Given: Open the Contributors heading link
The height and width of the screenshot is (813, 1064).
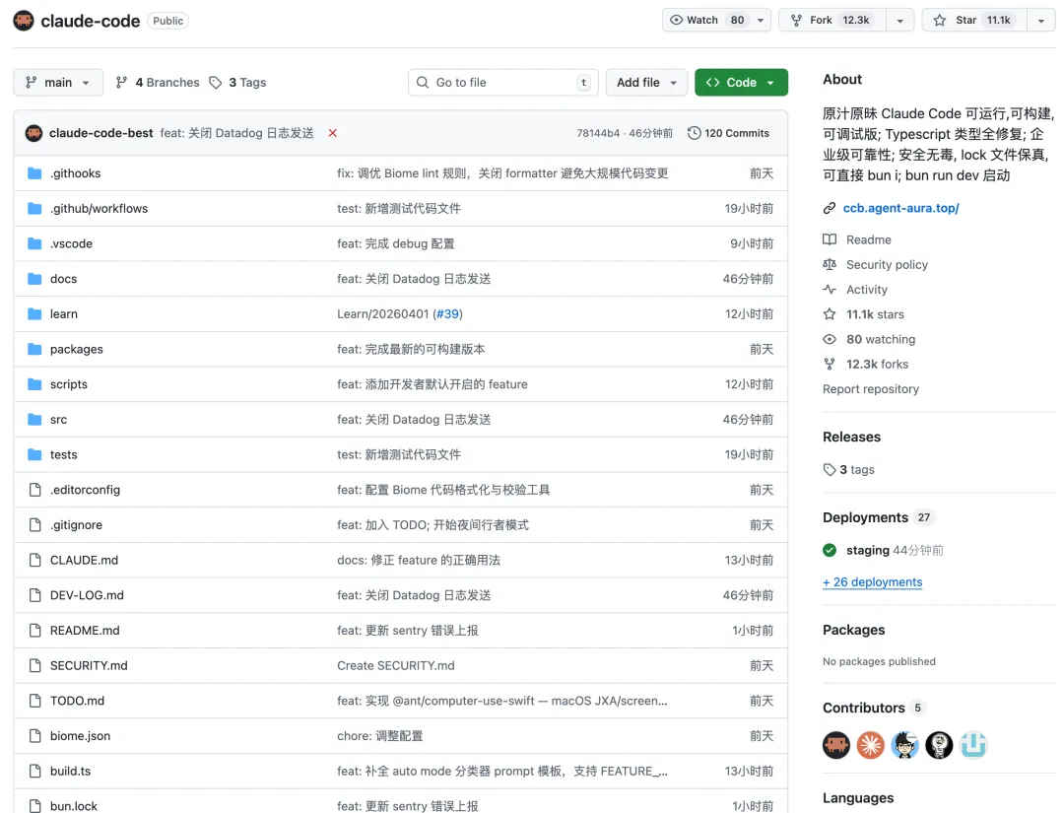Looking at the screenshot, I should tap(864, 708).
